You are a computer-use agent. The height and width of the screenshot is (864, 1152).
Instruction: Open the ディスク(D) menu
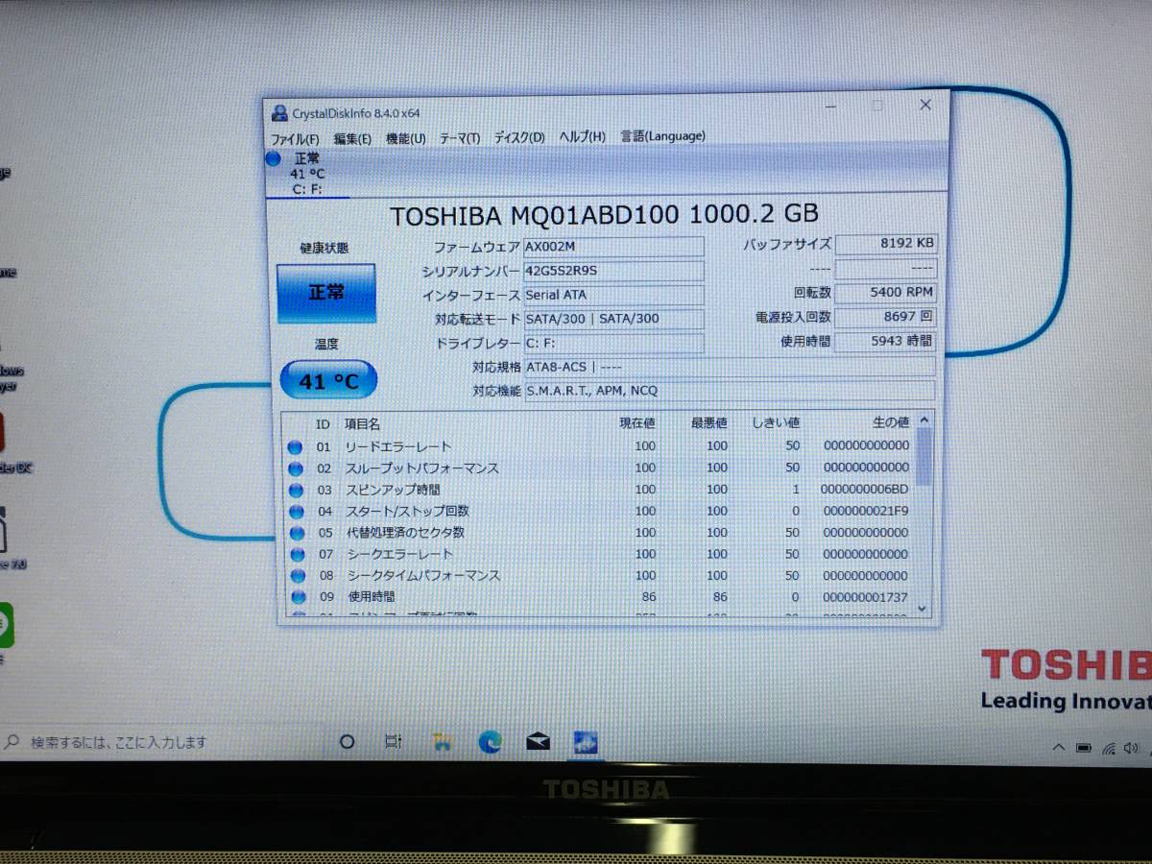click(x=519, y=137)
